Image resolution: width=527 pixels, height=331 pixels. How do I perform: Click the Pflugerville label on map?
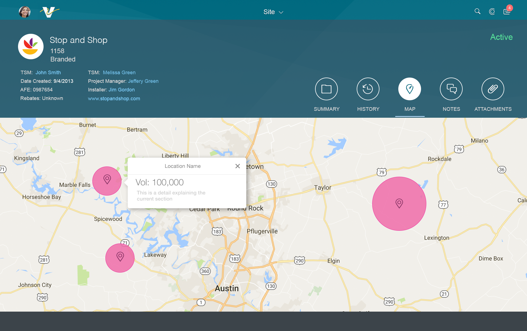click(x=262, y=232)
